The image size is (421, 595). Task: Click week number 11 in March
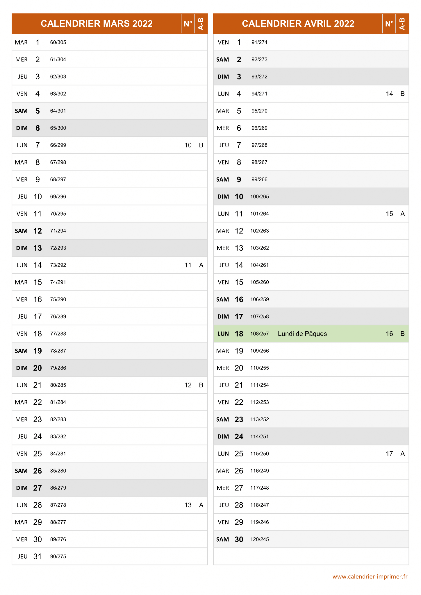188,265
